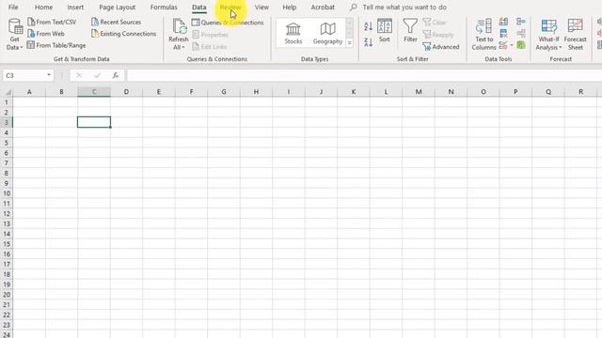Image resolution: width=602 pixels, height=338 pixels.
Task: Click the Consolidate icon
Action: pyautogui.click(x=521, y=22)
